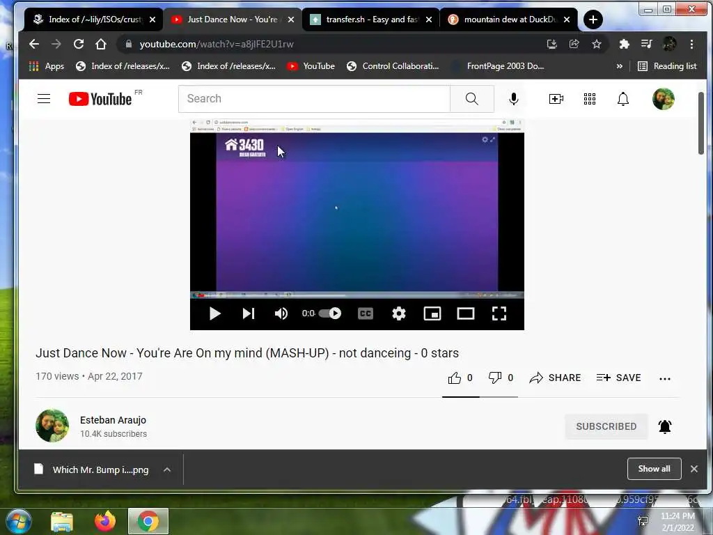The height and width of the screenshot is (535, 713).
Task: Click the network tray icon
Action: pyautogui.click(x=643, y=521)
